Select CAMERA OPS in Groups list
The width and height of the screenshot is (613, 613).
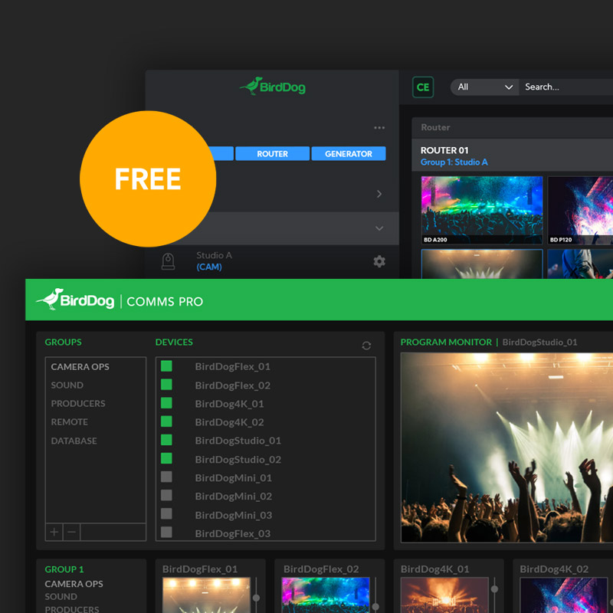80,367
